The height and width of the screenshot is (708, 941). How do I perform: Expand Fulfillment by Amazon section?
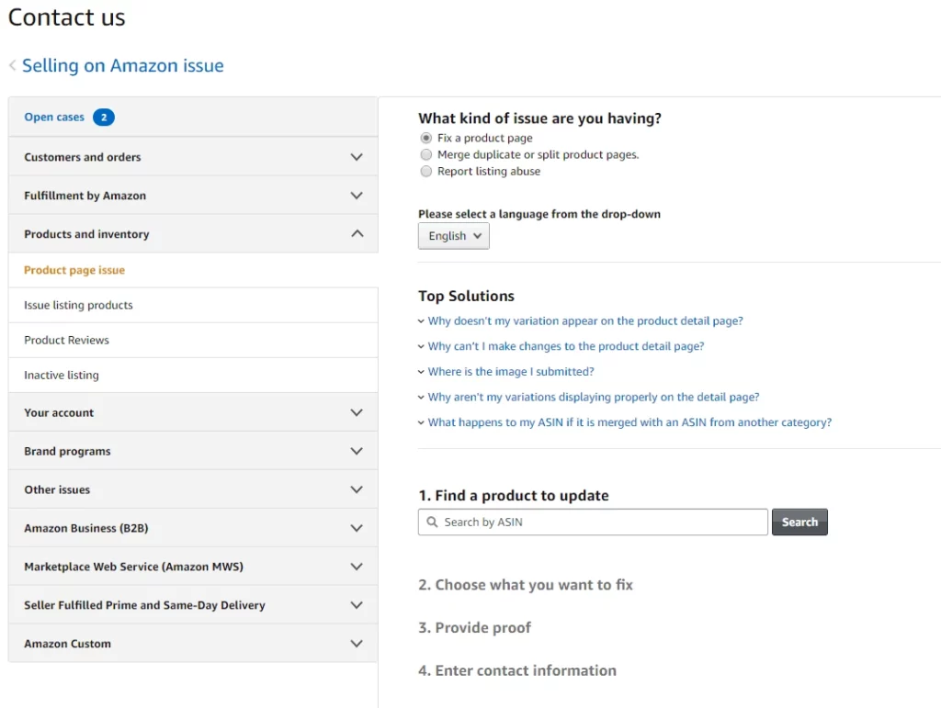coord(193,196)
